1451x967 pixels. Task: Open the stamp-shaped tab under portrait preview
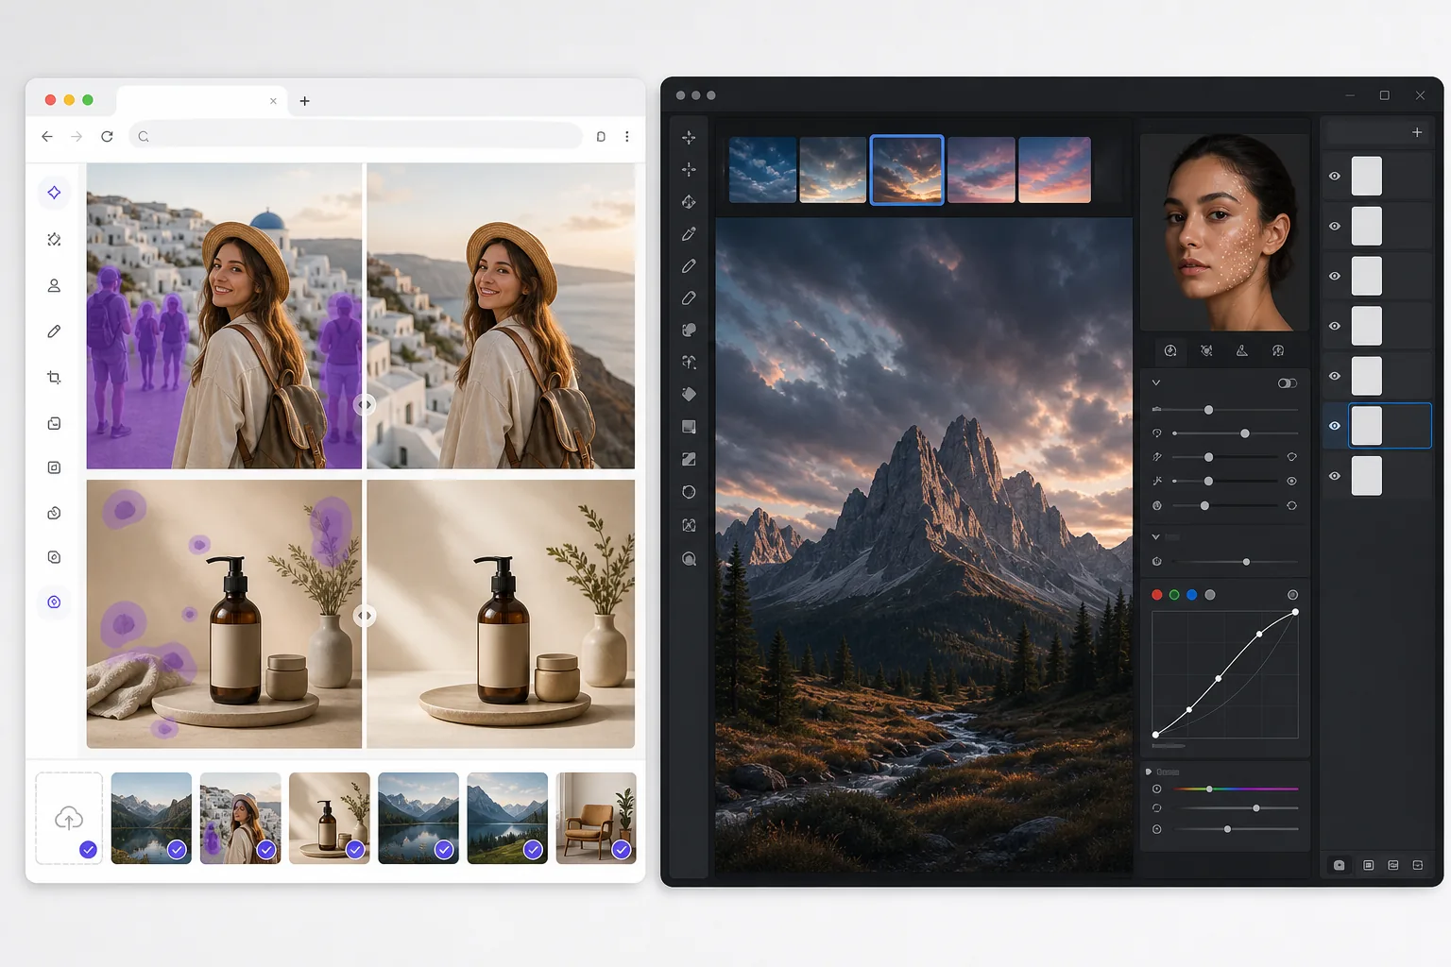[1242, 351]
